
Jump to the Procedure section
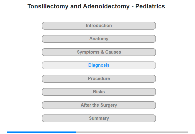tap(99, 79)
